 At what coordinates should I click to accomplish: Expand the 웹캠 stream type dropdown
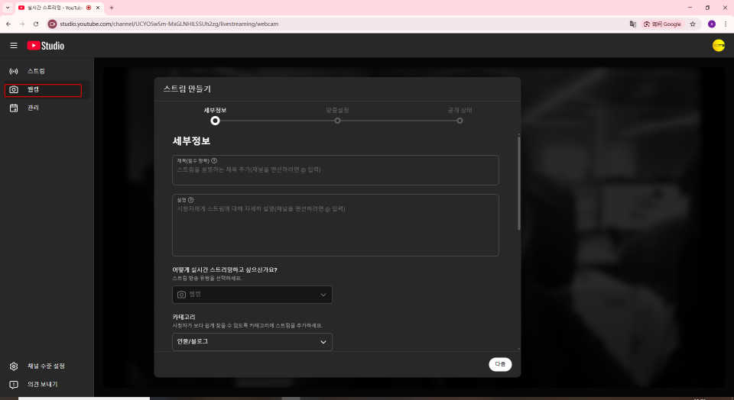click(252, 295)
